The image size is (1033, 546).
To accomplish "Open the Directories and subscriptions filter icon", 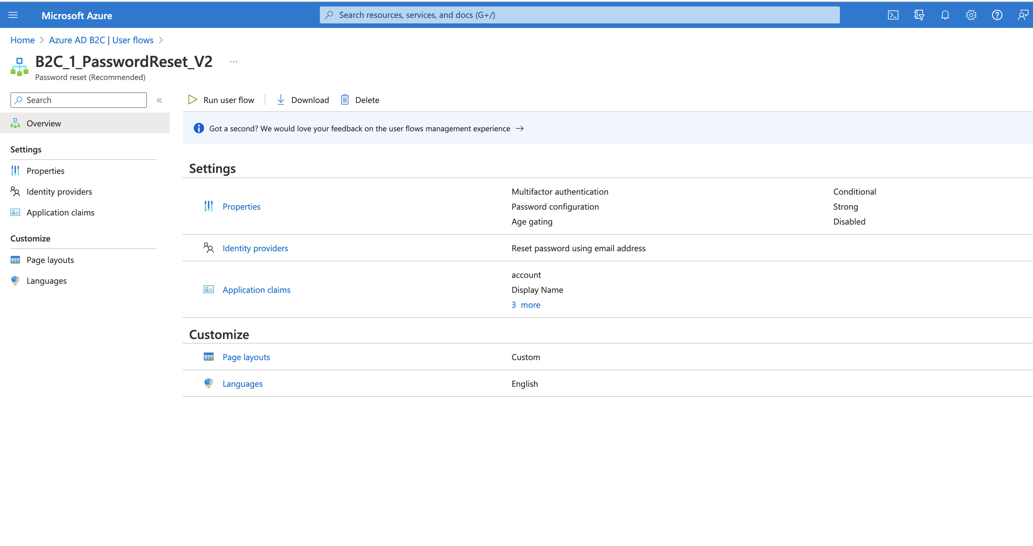I will [x=919, y=15].
